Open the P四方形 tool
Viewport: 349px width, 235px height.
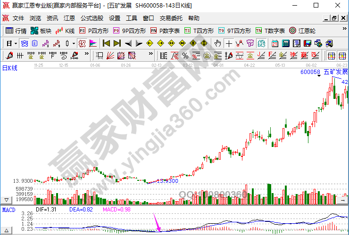[94, 31]
